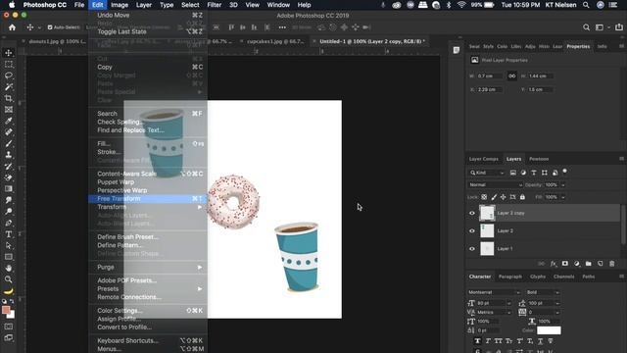The image size is (627, 353).
Task: Open the more options ellipsis in options bar
Action: click(282, 27)
